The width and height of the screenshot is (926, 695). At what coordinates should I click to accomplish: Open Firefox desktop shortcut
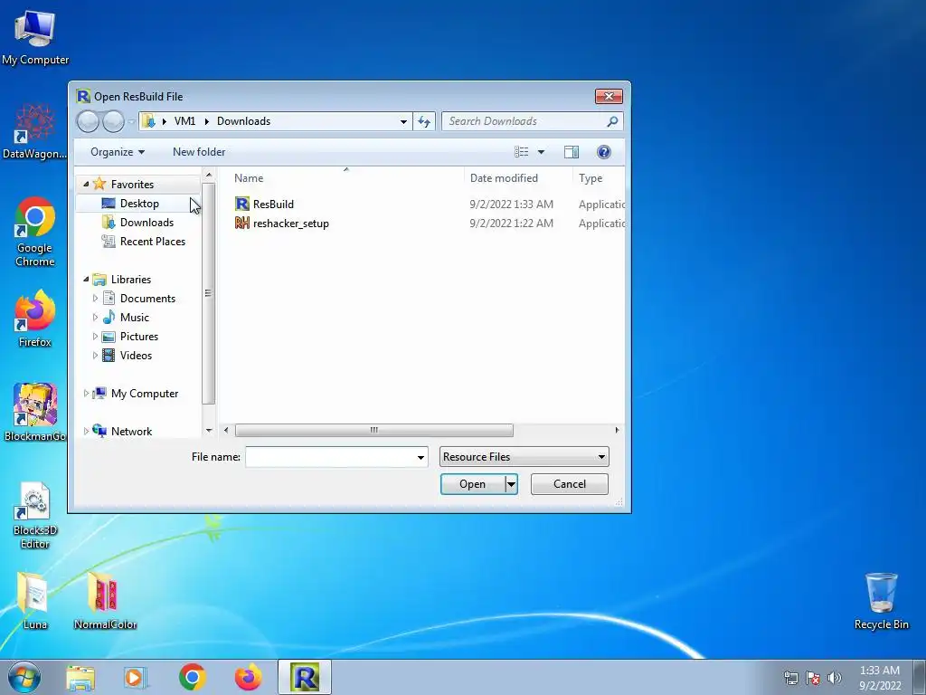click(x=35, y=318)
